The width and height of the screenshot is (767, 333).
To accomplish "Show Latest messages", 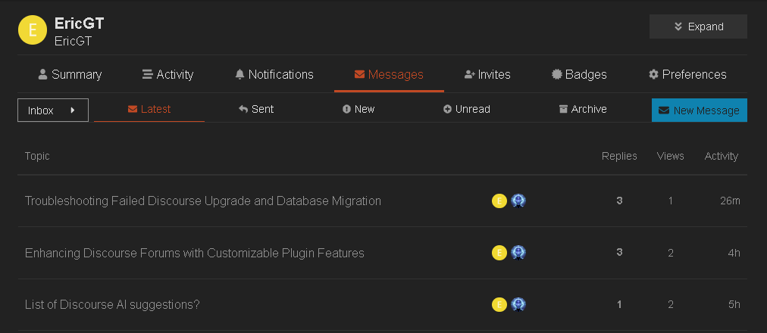I will click(149, 109).
